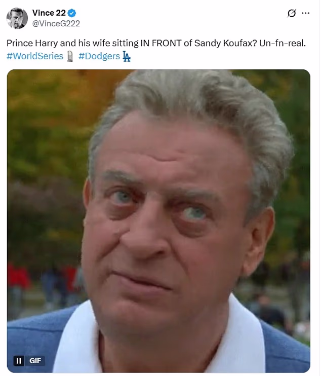Click the capitalized IN FRONT text
Image resolution: width=321 pixels, height=376 pixels.
[x=160, y=43]
